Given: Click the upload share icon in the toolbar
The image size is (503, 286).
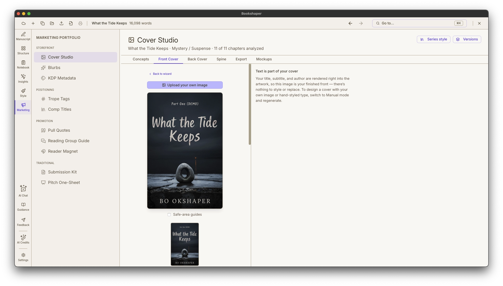Looking at the screenshot, I should (x=61, y=23).
